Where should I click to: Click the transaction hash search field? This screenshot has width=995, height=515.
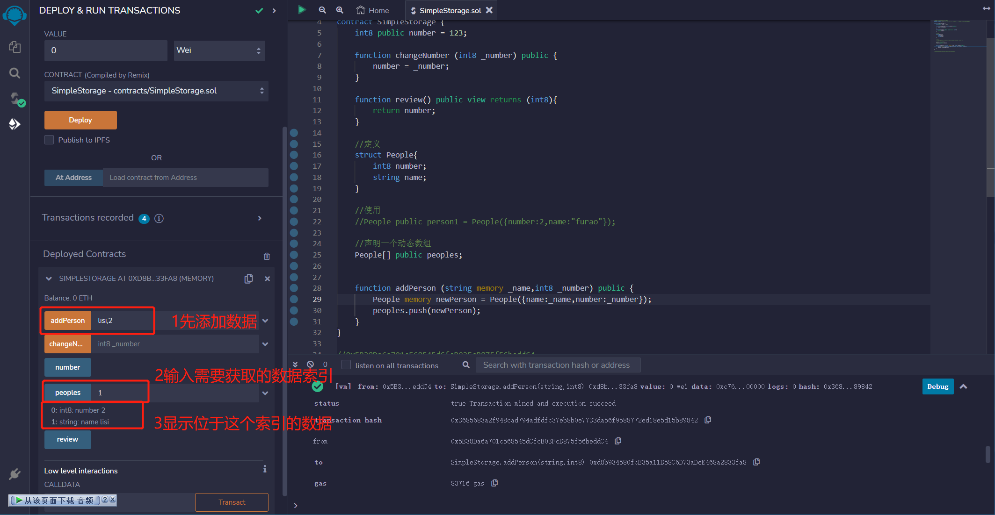coord(558,365)
